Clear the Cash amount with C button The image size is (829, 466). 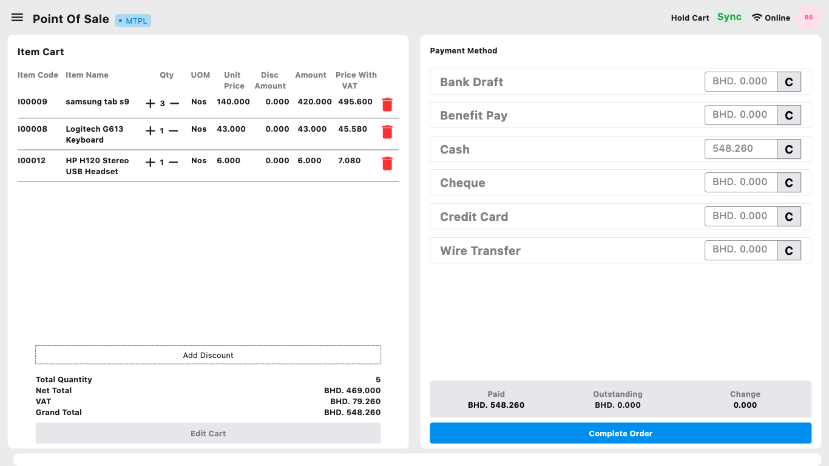789,149
